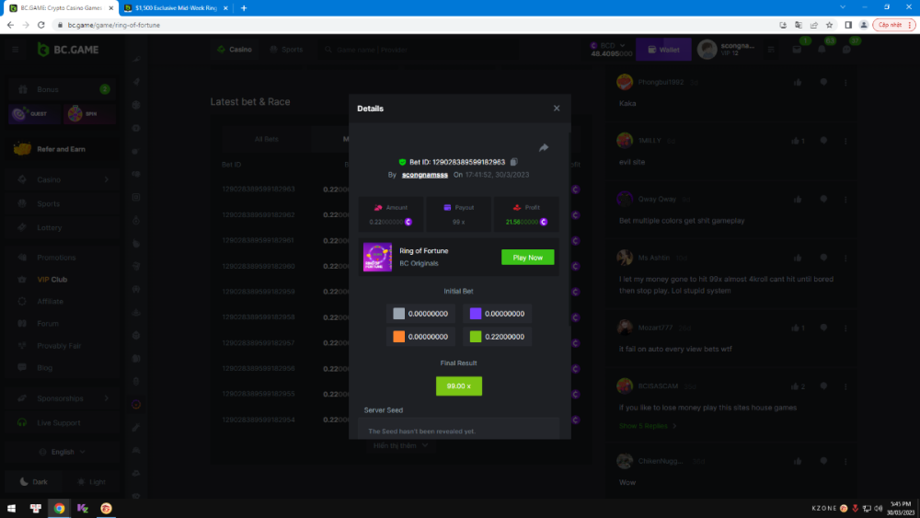The image size is (920, 518).
Task: Copy the Bet ID with the copy icon
Action: click(514, 162)
